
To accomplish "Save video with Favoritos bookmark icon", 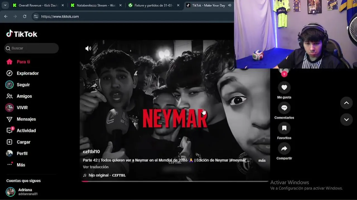I will 284,128.
